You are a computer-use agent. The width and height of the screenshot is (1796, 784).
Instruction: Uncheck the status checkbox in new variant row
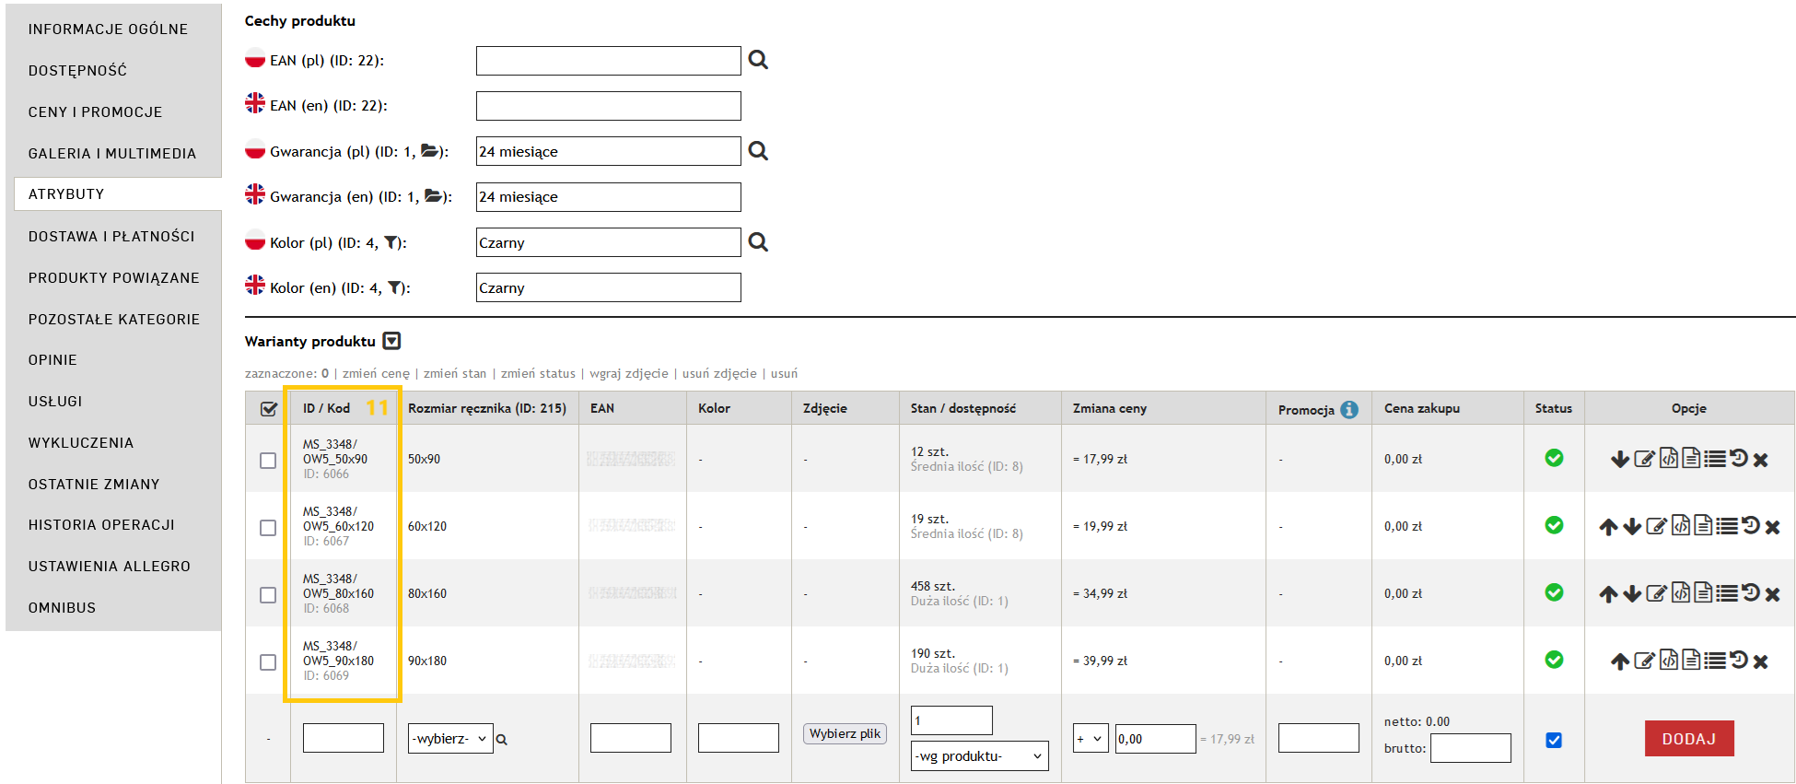coord(1554,740)
